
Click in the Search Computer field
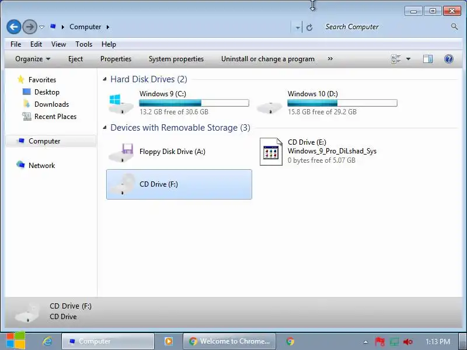(386, 27)
